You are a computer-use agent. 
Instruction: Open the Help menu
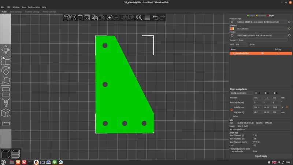coord(44,7)
